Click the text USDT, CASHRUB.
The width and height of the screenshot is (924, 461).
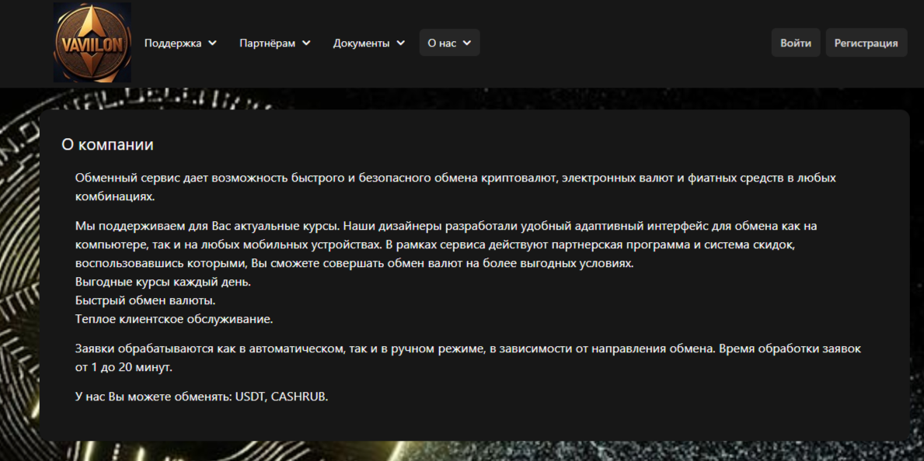[x=281, y=397]
